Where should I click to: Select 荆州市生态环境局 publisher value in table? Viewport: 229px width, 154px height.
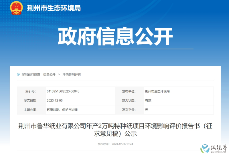[x=157, y=91]
